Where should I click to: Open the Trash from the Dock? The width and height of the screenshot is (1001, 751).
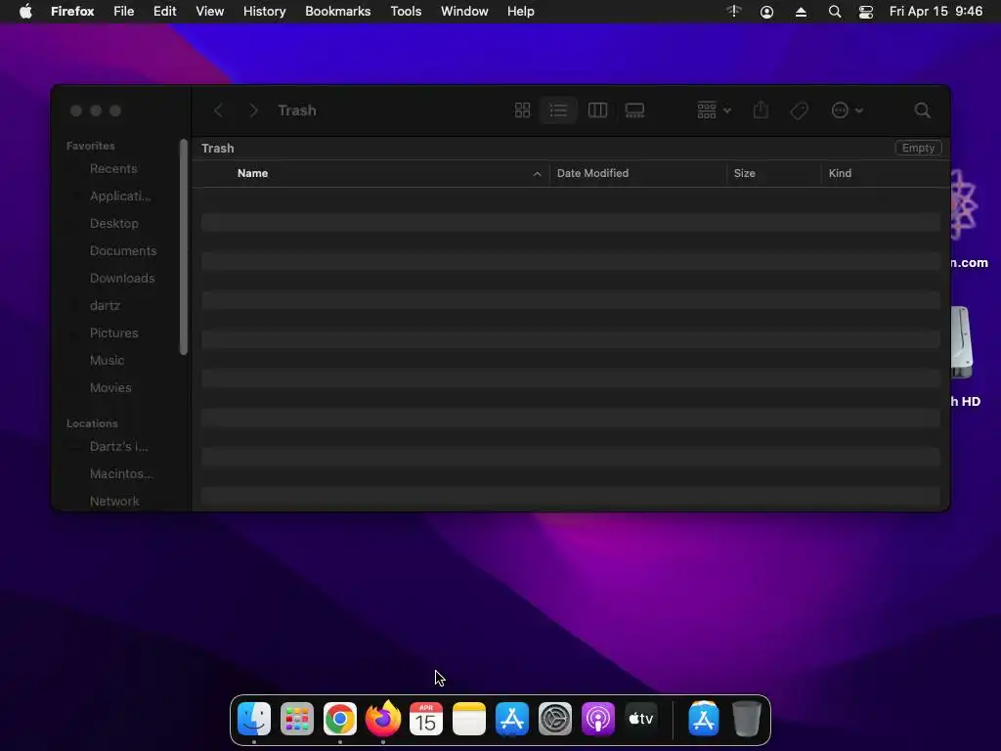(746, 719)
